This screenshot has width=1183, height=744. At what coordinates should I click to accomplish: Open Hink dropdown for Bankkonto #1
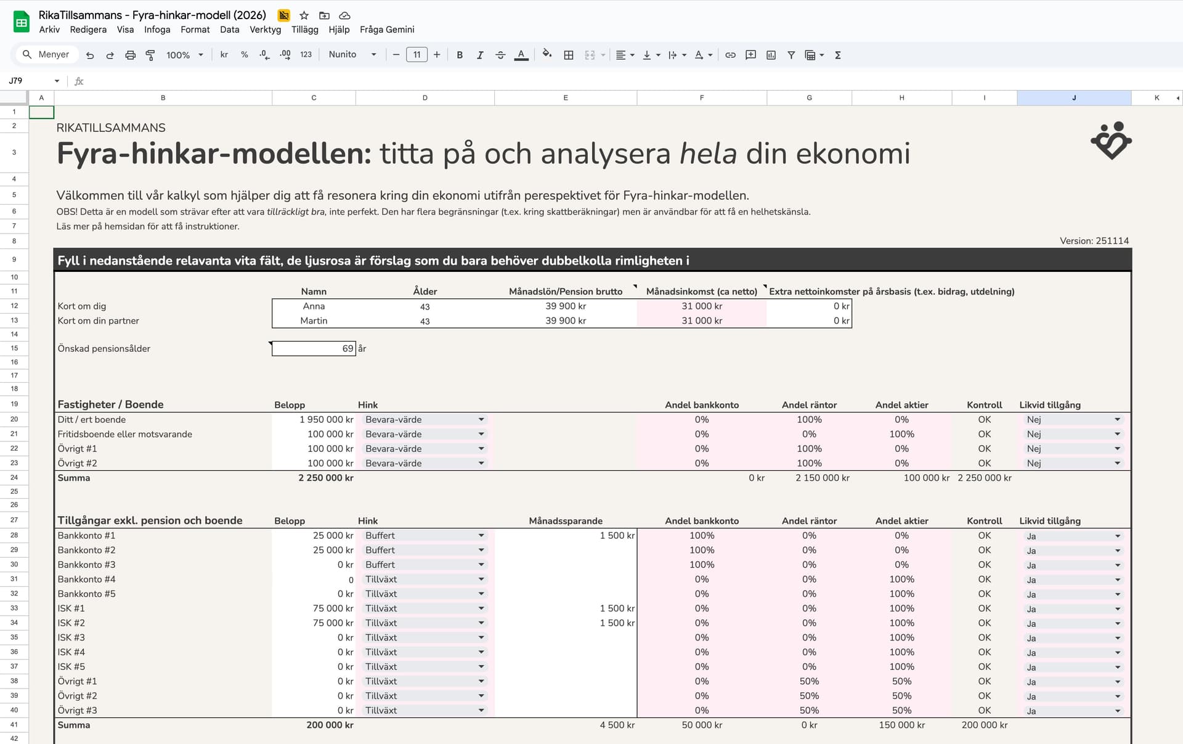click(x=481, y=536)
